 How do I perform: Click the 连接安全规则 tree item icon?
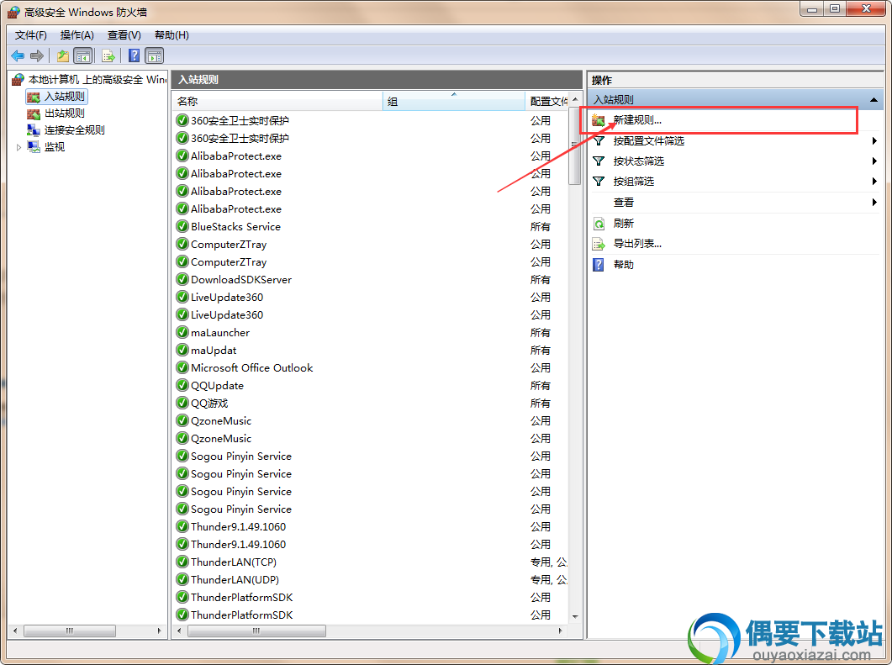[34, 130]
